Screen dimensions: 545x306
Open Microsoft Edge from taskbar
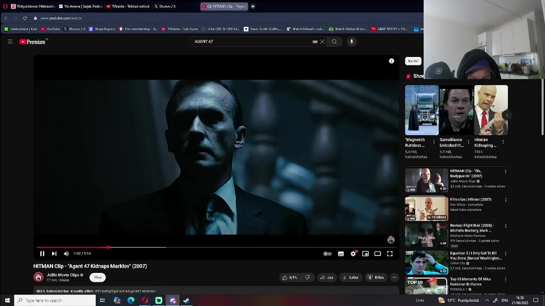point(131,300)
